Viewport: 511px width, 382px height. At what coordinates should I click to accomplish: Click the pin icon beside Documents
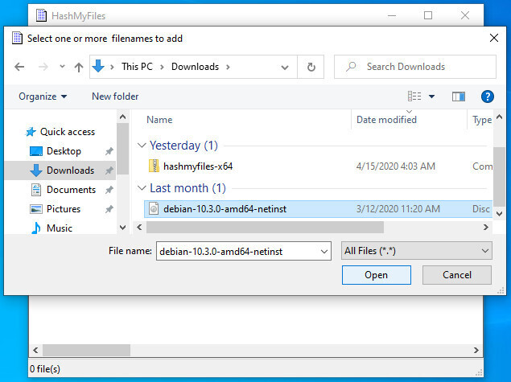coord(109,190)
